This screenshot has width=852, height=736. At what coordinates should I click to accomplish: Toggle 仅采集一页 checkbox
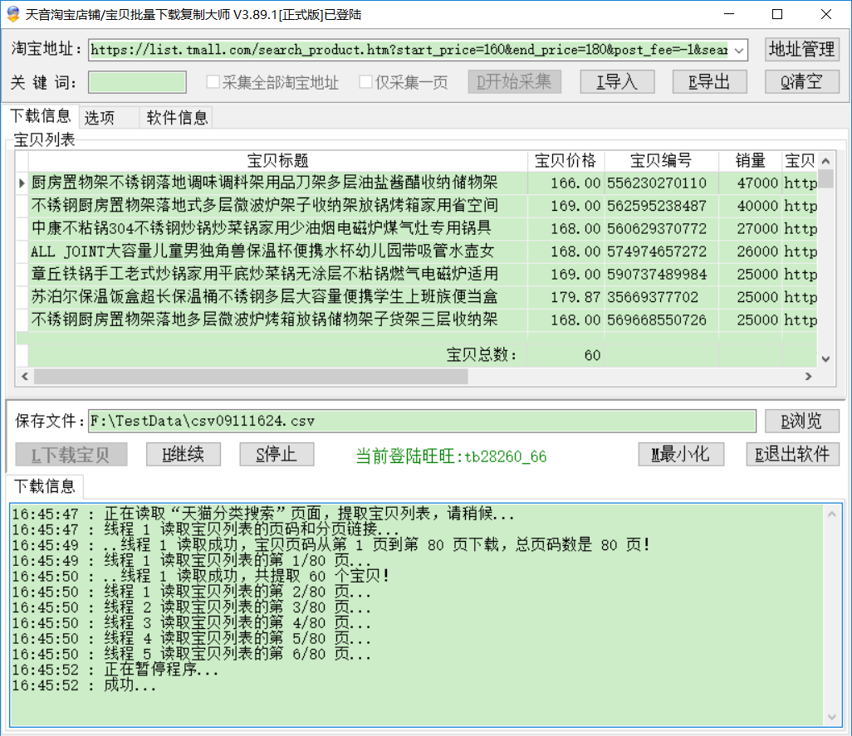click(x=366, y=82)
